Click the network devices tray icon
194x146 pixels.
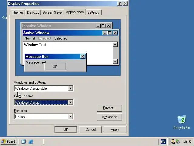tap(178, 142)
